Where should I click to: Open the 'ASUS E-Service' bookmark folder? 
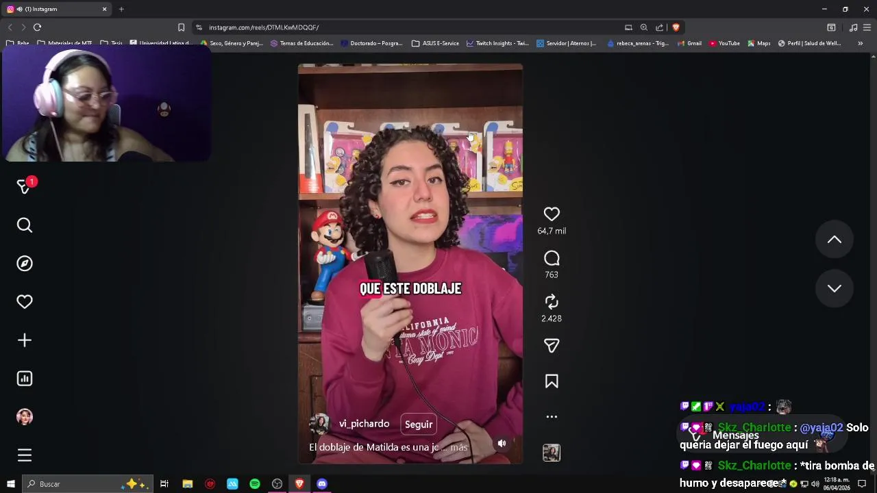tap(435, 43)
